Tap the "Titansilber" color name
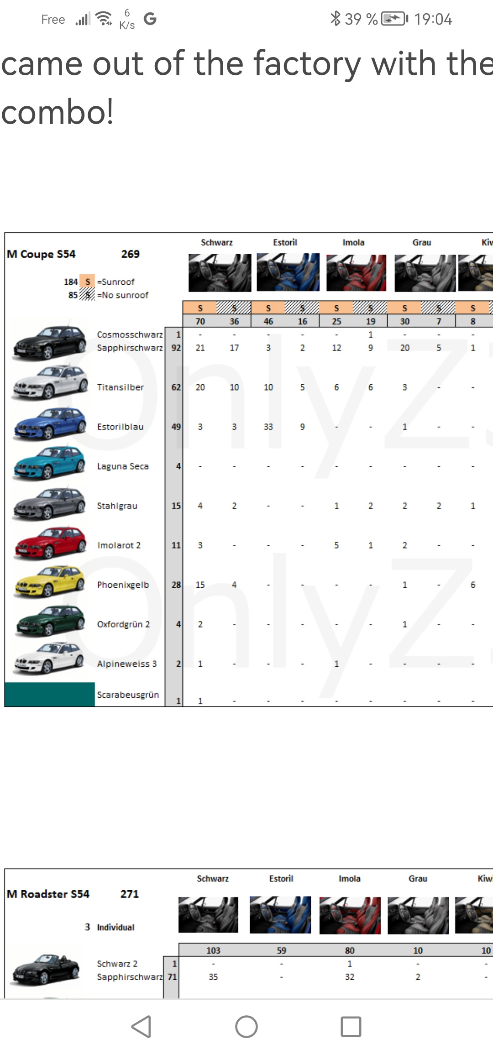The image size is (493, 1055). (x=120, y=387)
